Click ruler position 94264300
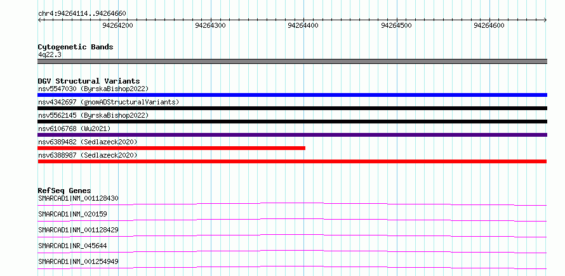This screenshot has width=565, height=276. pyautogui.click(x=210, y=25)
